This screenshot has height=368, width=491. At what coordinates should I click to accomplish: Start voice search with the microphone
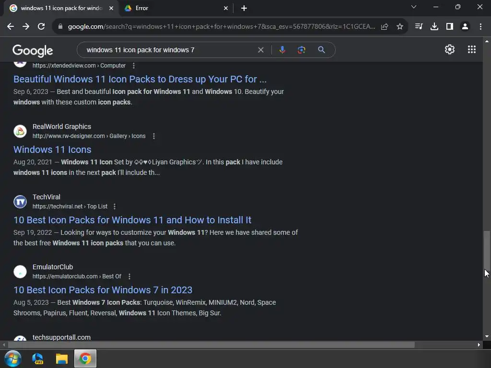282,50
